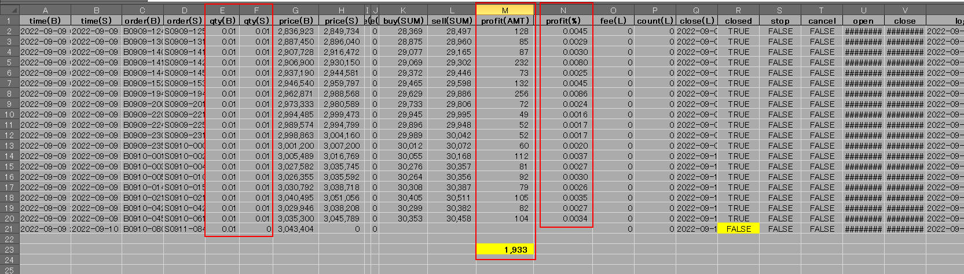Click the time(S) header cell
Screen dimensions: 964x274
96,21
